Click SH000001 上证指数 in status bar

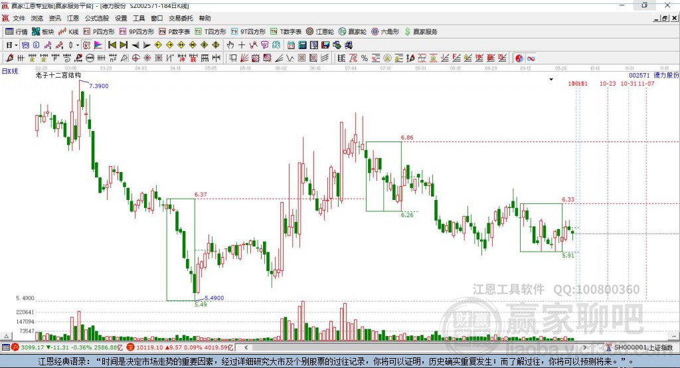643,347
